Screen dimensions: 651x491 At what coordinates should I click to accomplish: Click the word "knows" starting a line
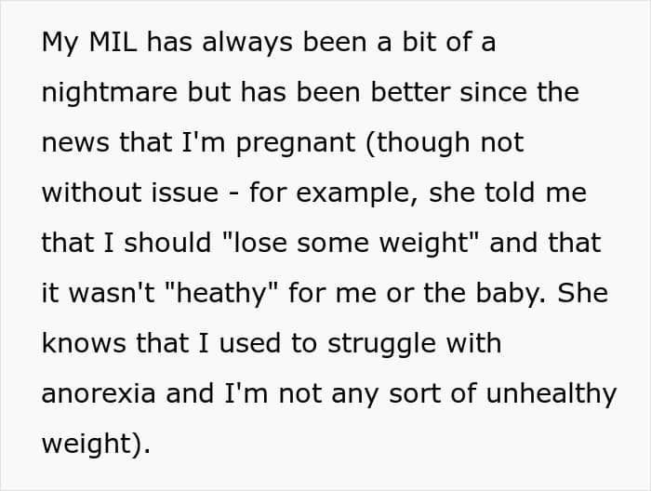[84, 343]
